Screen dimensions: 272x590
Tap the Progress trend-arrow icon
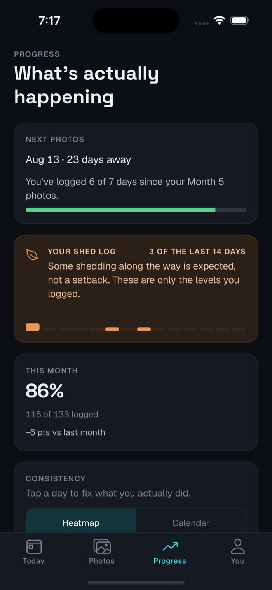point(170,546)
